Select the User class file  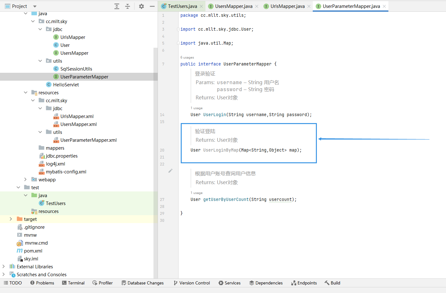tap(65, 45)
